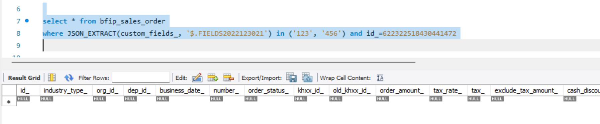Screen dimensions: 600x124
Task: Click the insert new row icon
Action: [213, 78]
